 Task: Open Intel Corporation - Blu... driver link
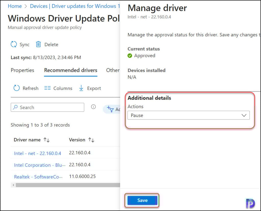40,165
